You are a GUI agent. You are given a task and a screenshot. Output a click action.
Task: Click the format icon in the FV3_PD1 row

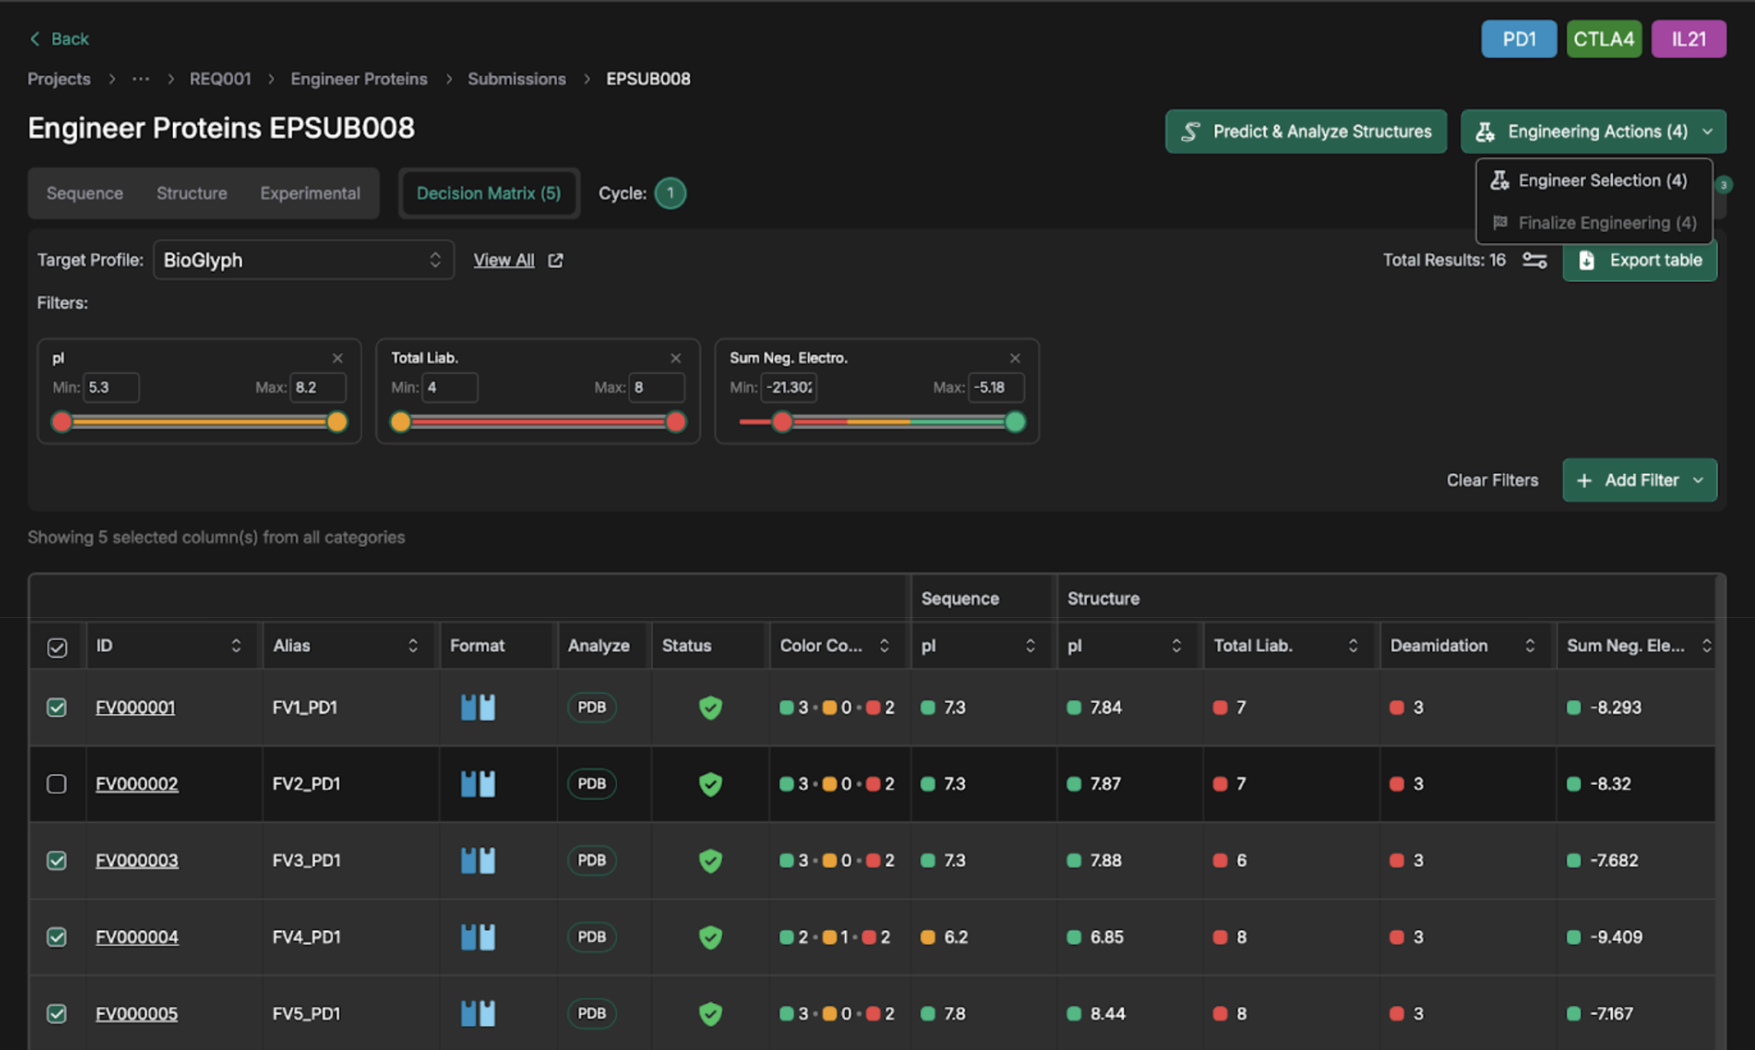coord(478,860)
